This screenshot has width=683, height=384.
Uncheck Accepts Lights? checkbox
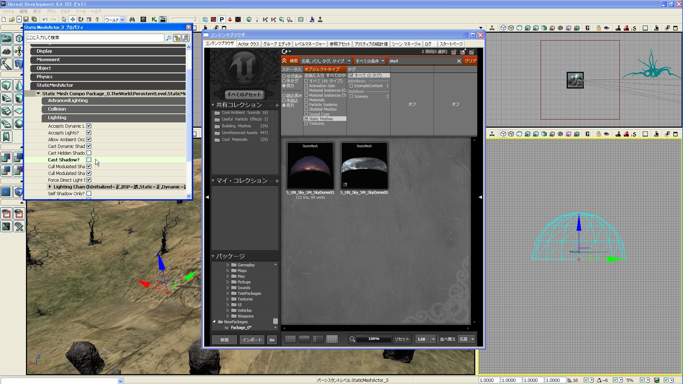click(x=89, y=133)
